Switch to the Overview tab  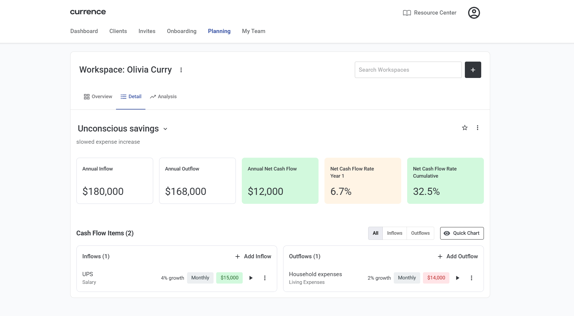coord(98,97)
